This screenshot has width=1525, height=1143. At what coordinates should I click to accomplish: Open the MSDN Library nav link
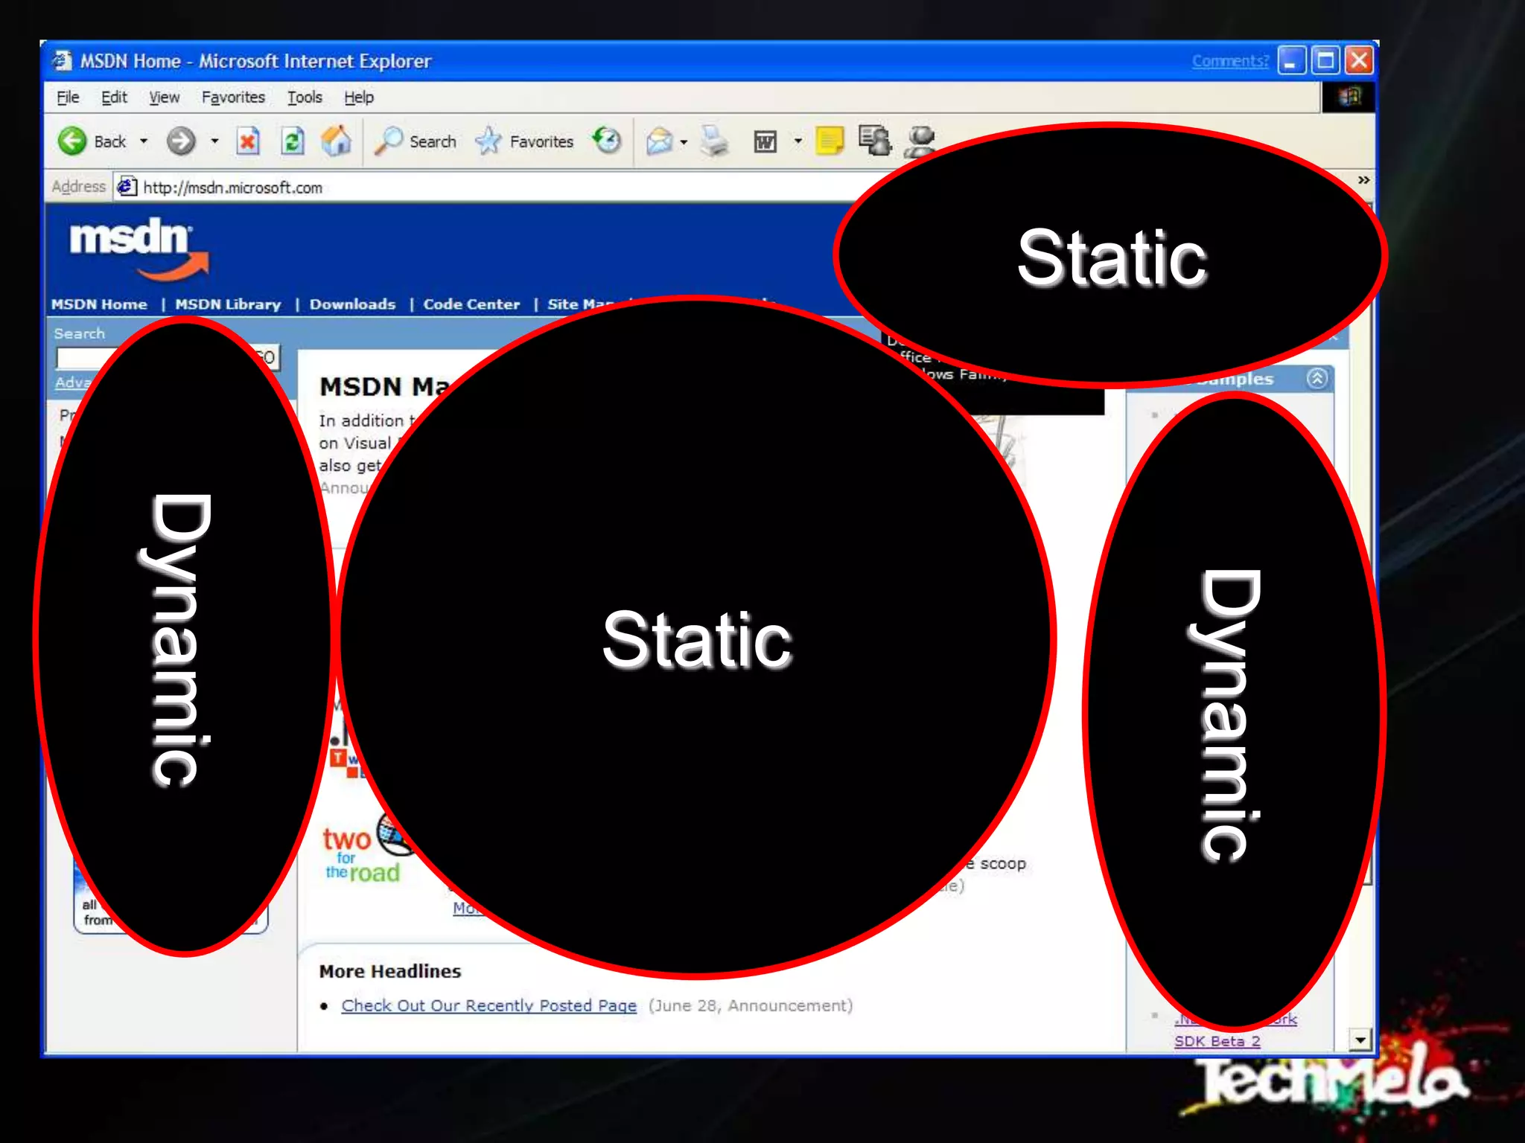[x=228, y=304]
